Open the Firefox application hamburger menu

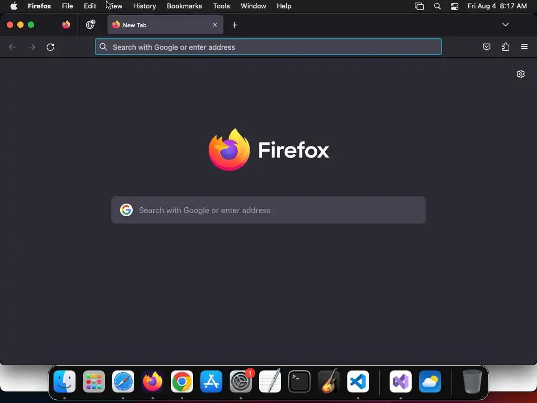point(524,47)
